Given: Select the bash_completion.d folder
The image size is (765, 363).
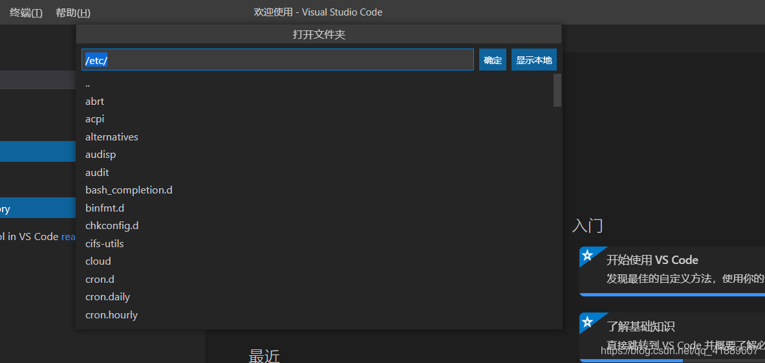Looking at the screenshot, I should (x=318, y=190).
